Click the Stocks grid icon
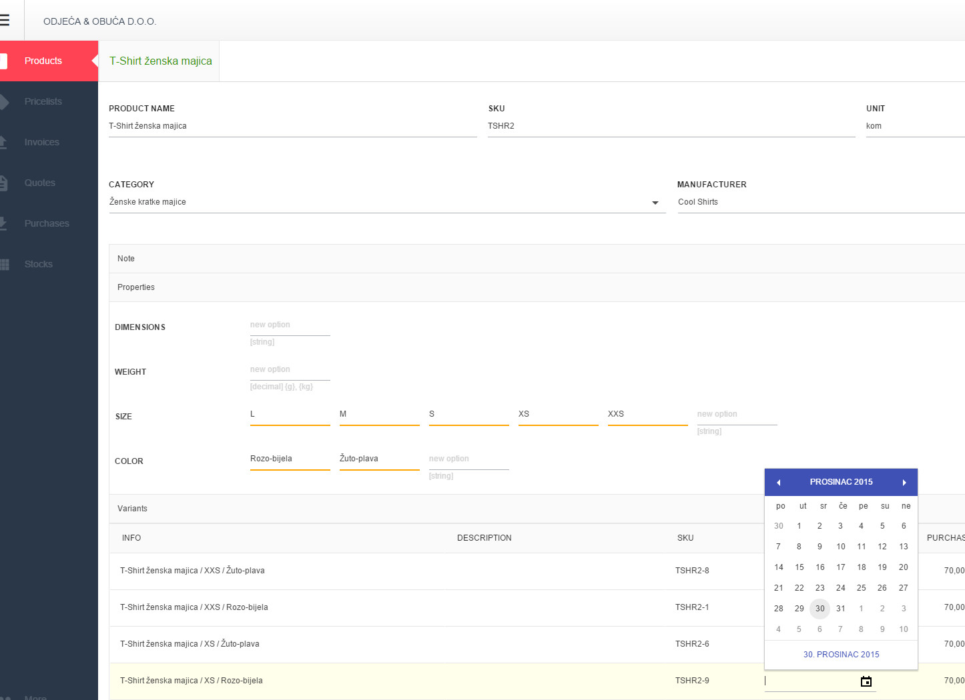The width and height of the screenshot is (965, 700). 4,264
